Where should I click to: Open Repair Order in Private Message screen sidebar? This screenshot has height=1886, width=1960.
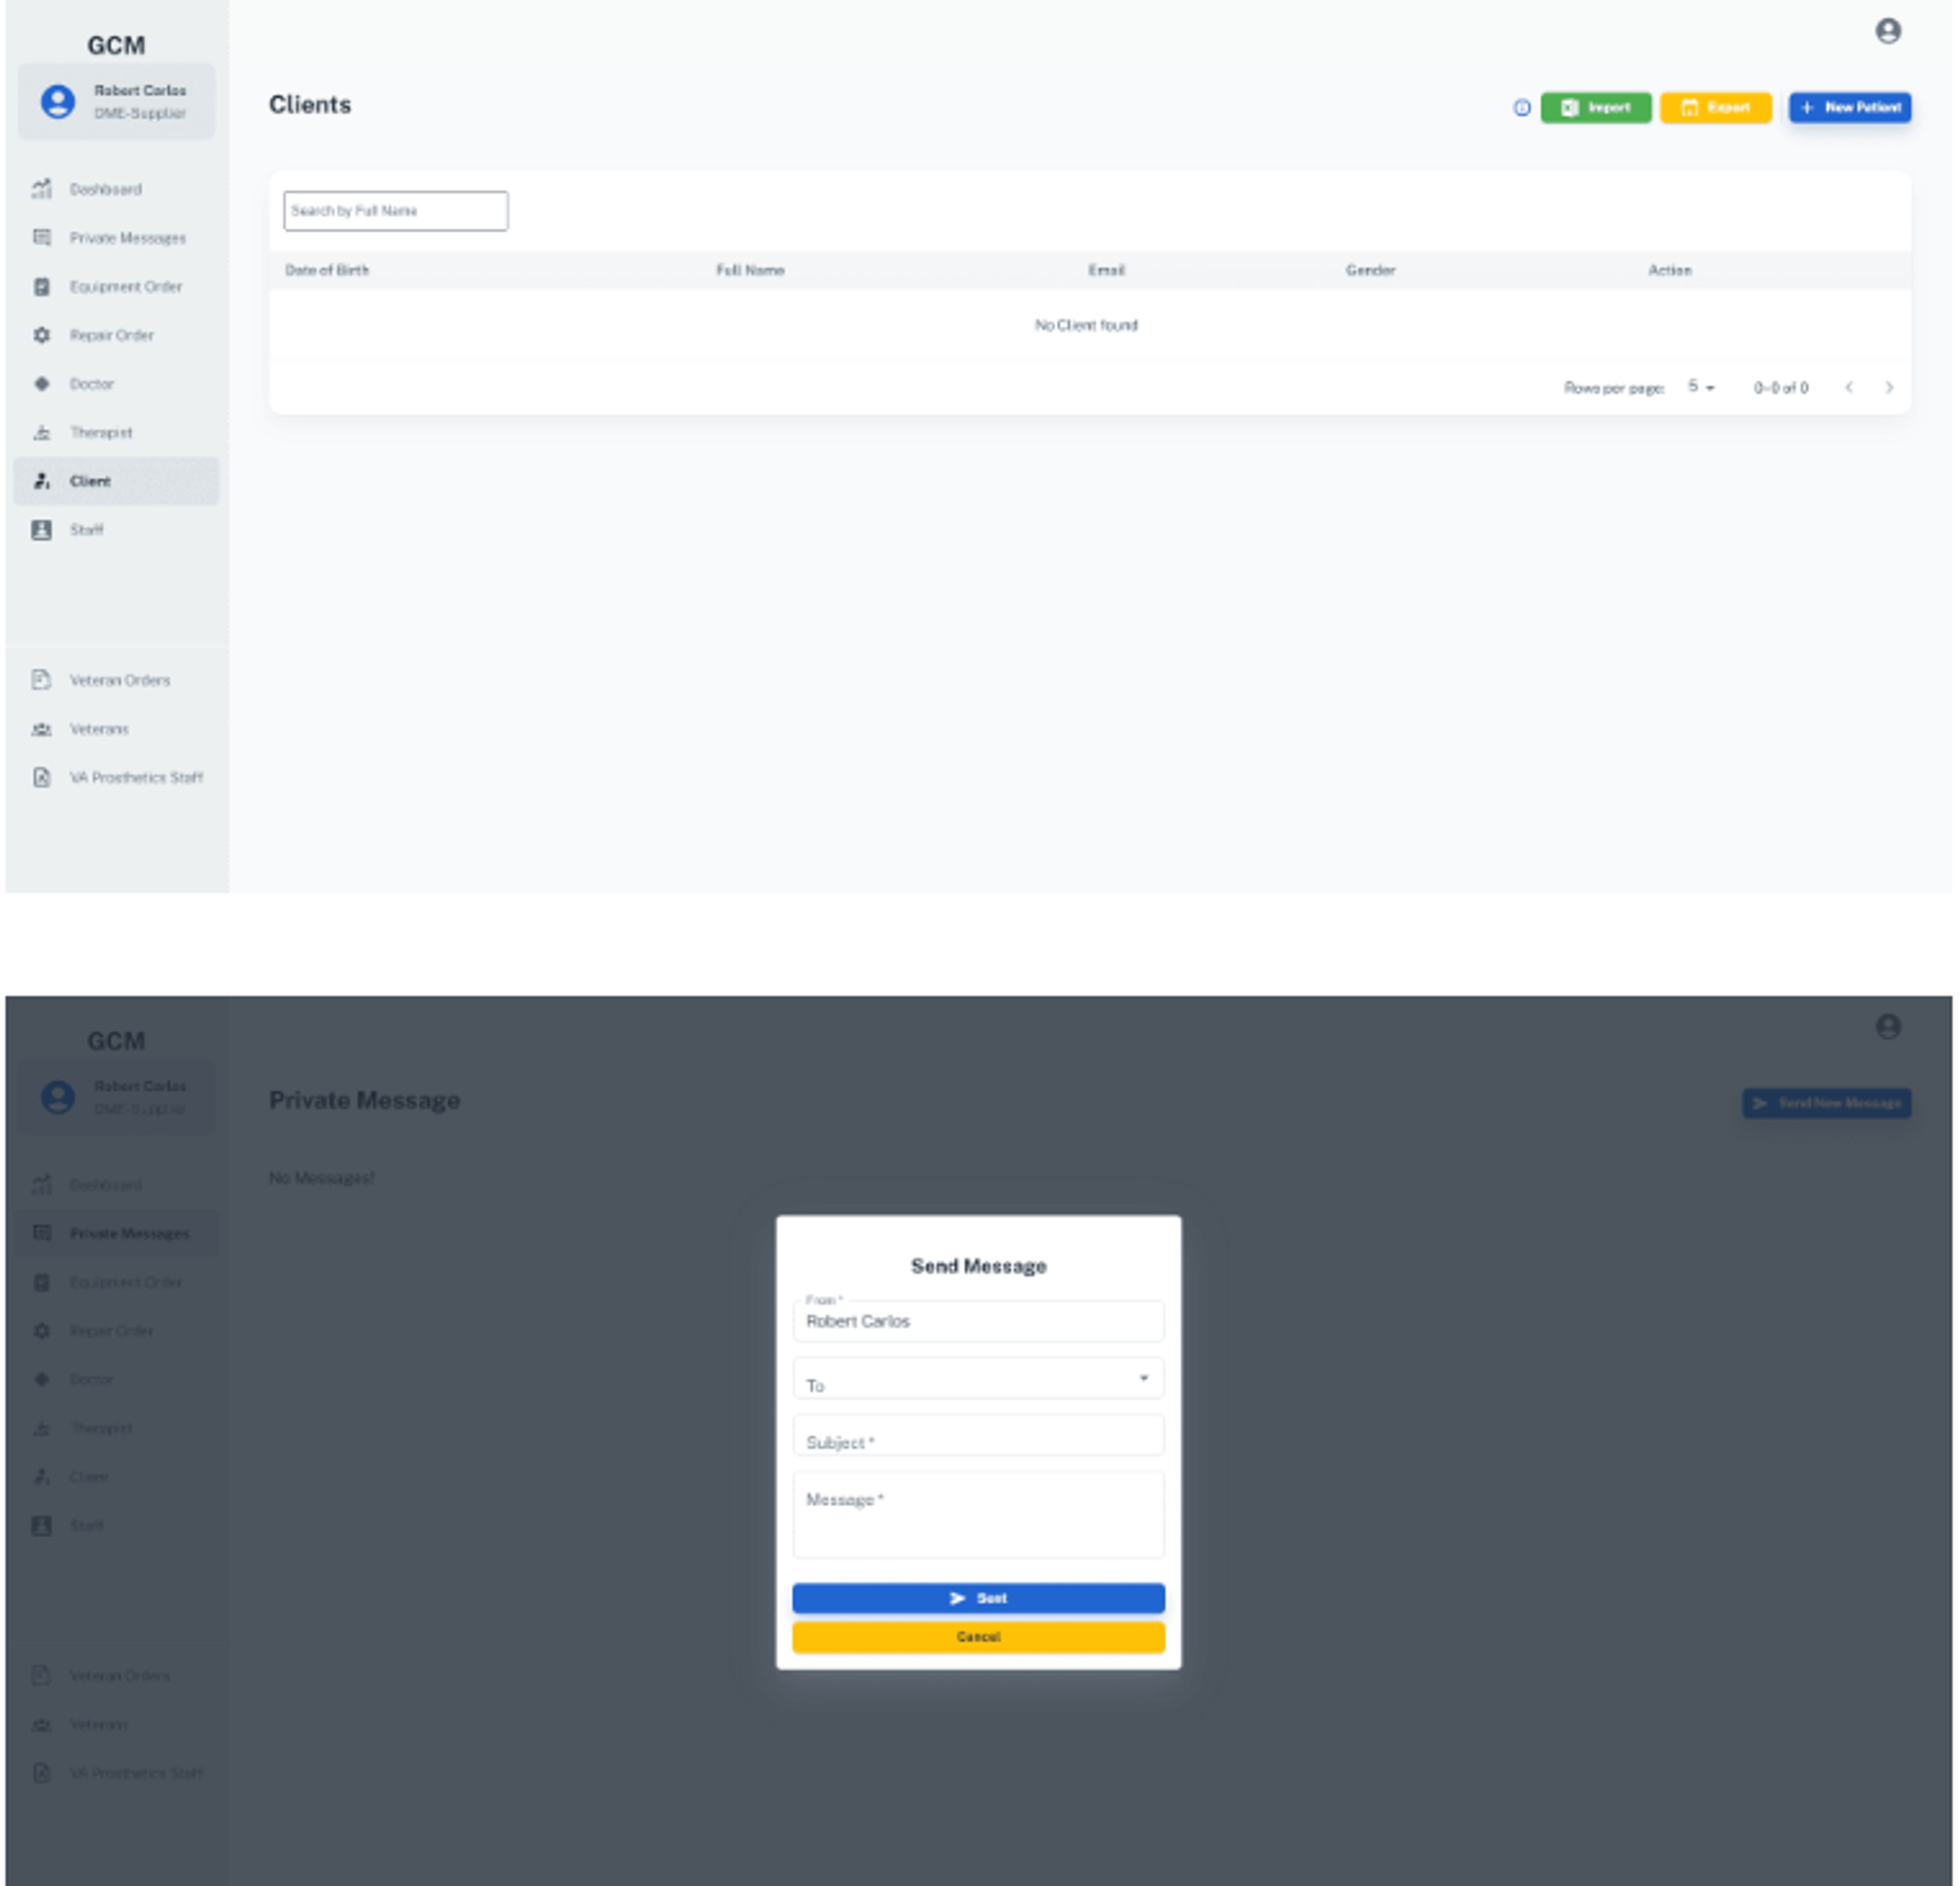116,1331
